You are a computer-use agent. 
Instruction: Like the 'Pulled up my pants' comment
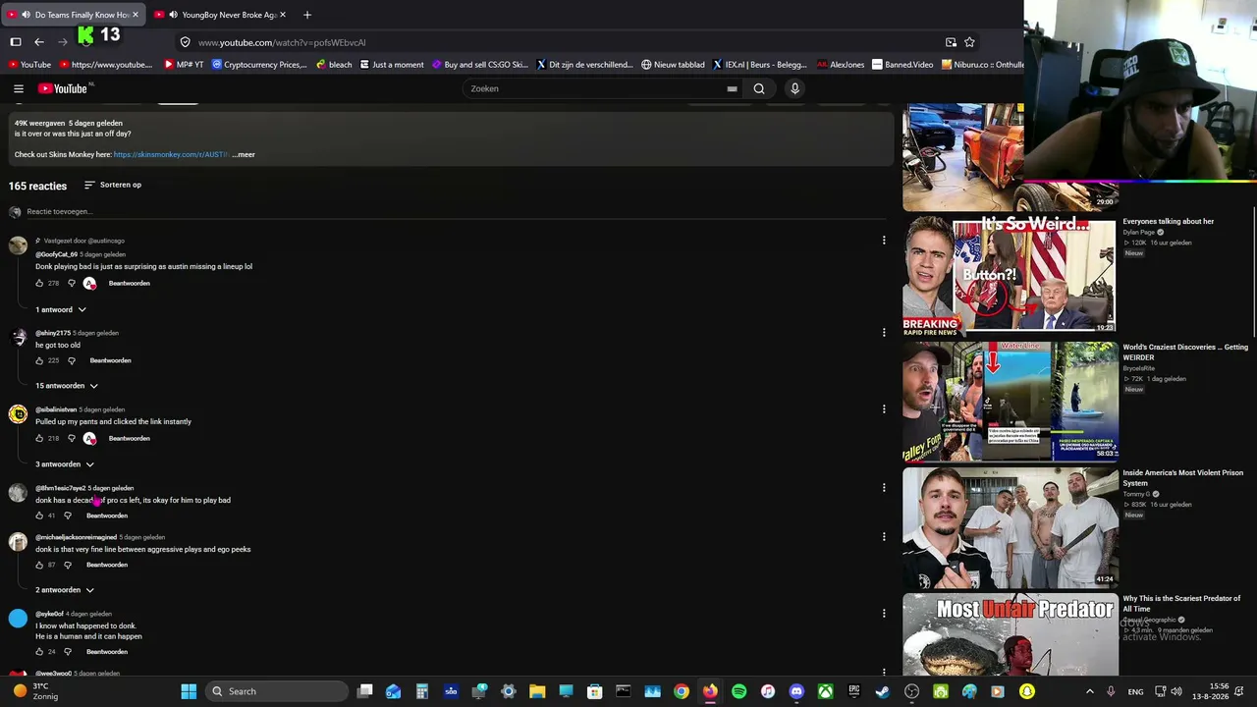coord(39,438)
